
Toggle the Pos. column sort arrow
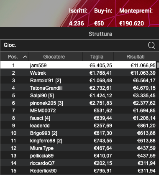point(25,57)
